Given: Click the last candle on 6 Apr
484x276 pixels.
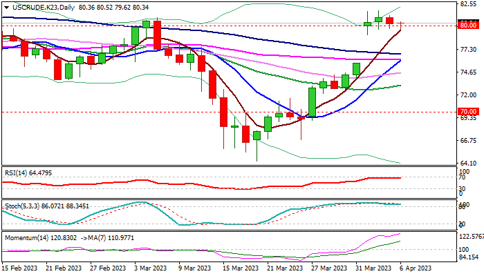Looking at the screenshot, I should click(401, 26).
